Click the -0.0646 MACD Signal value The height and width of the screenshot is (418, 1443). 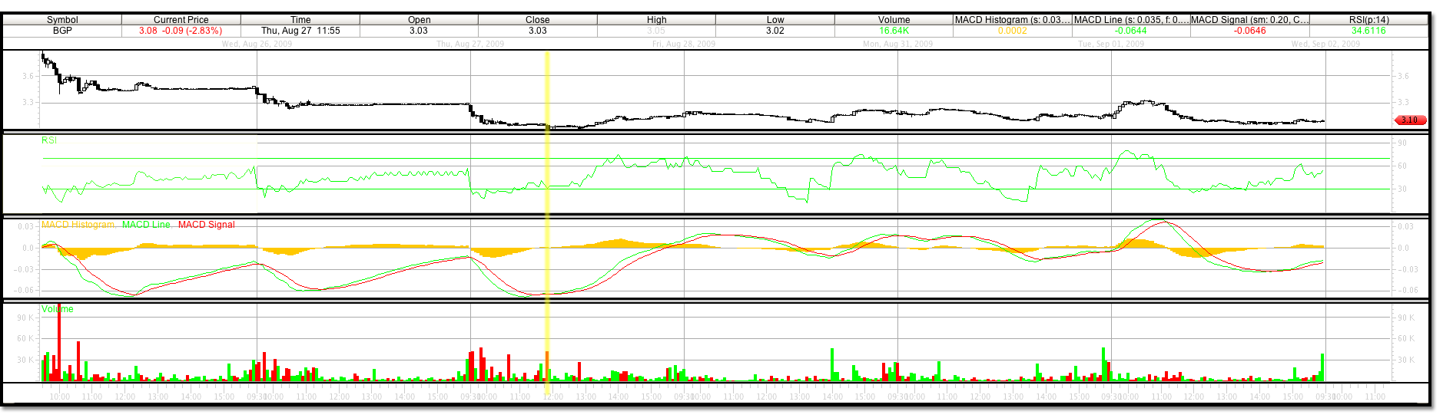click(x=1249, y=31)
